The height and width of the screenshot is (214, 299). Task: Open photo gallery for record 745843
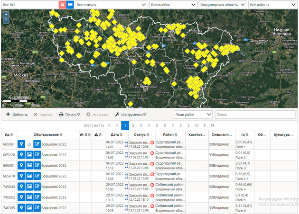pyautogui.click(x=29, y=187)
